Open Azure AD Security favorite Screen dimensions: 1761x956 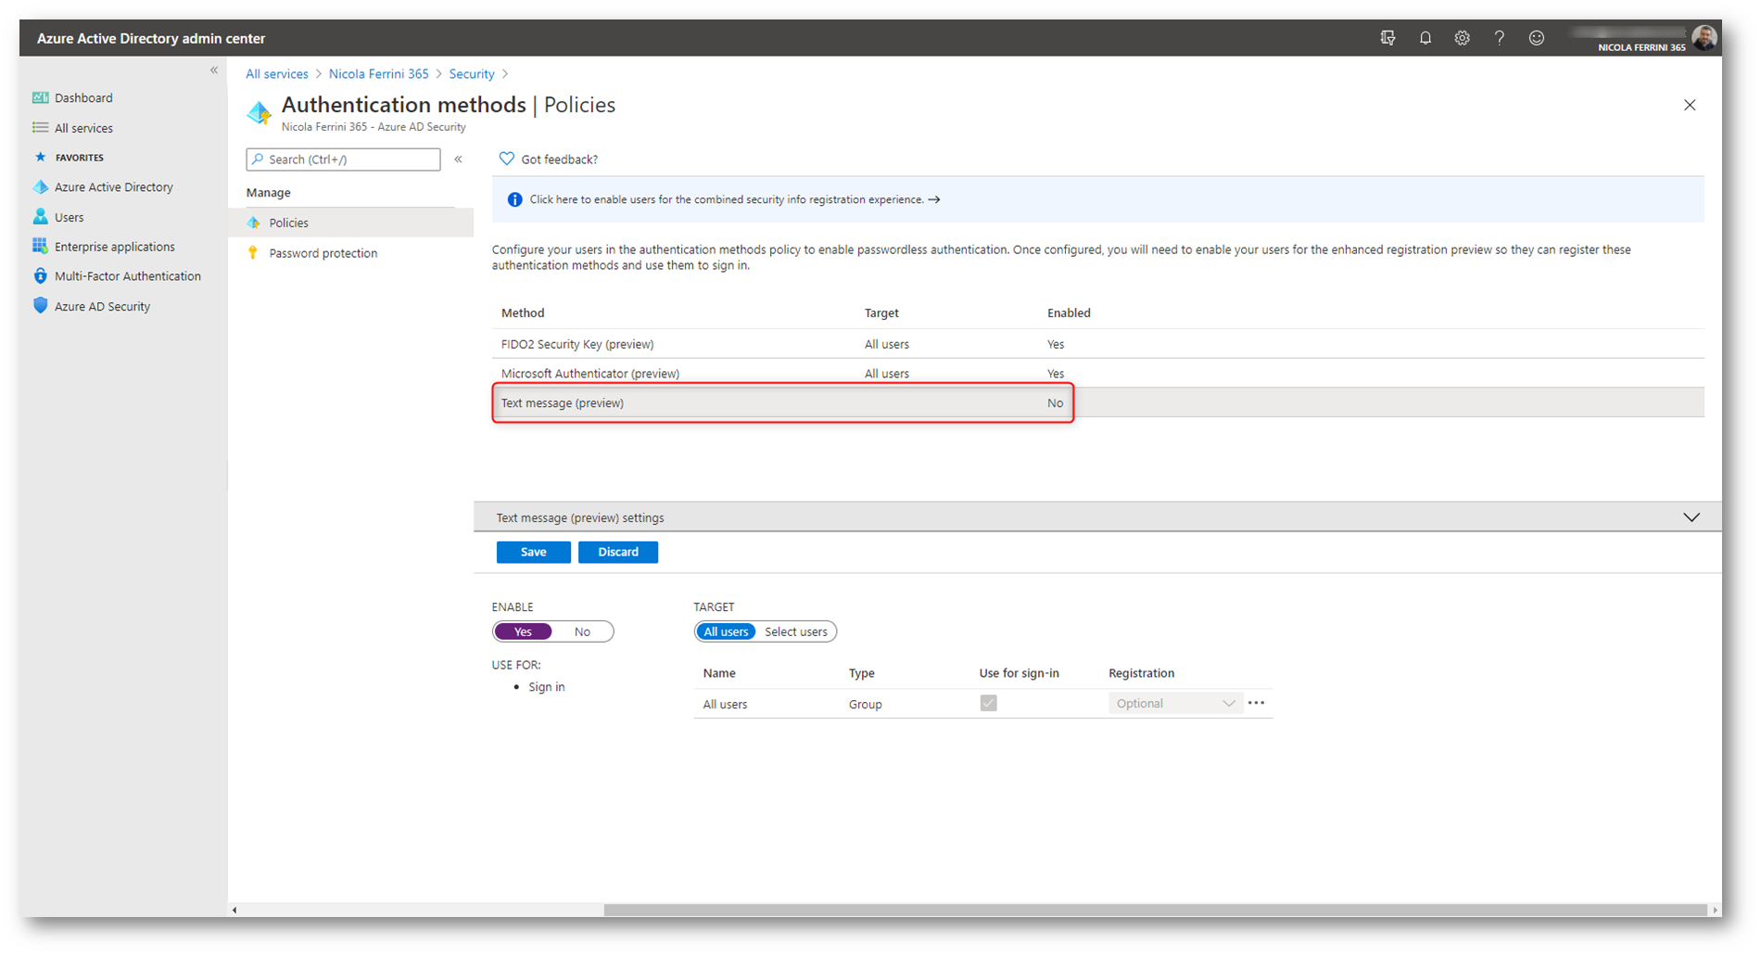102,306
